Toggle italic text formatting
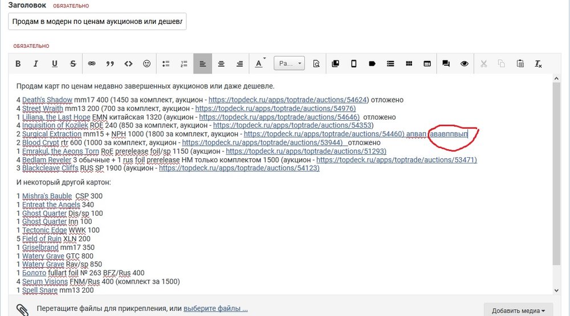 click(x=36, y=64)
